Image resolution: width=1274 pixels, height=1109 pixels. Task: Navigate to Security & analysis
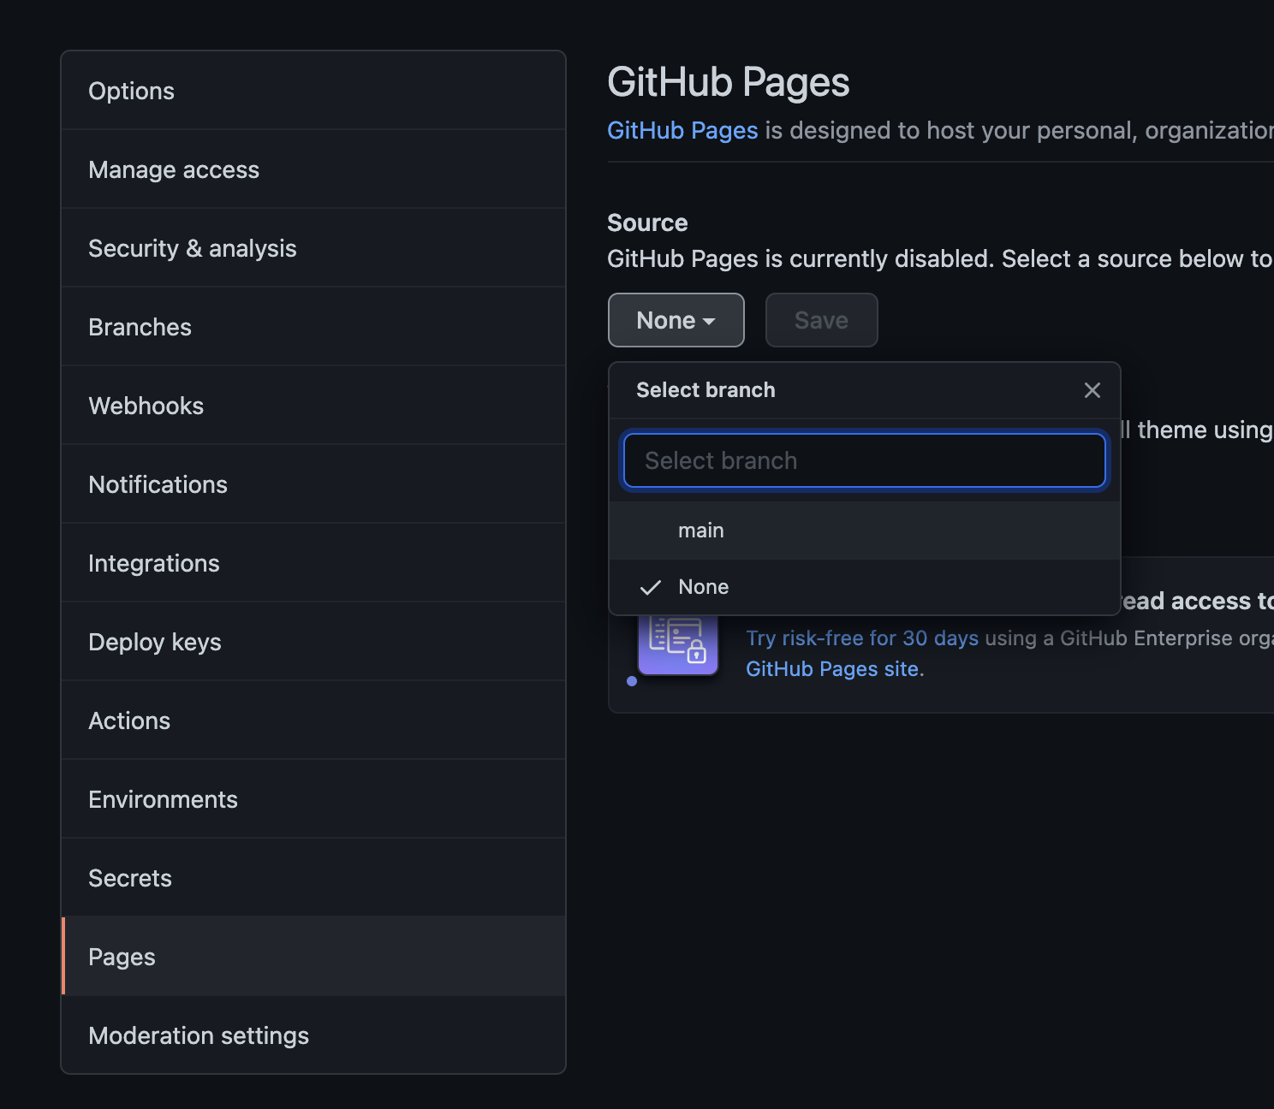tap(193, 248)
